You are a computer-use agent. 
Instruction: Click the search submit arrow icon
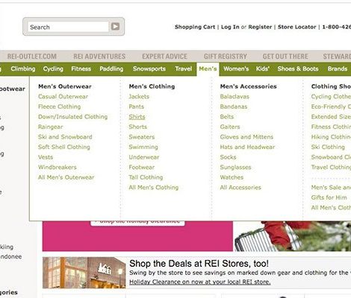pyautogui.click(x=115, y=26)
